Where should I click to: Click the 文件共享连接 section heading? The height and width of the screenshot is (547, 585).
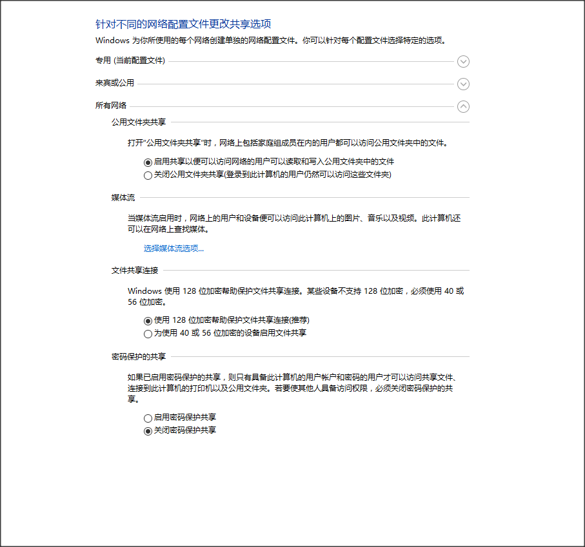pos(135,271)
